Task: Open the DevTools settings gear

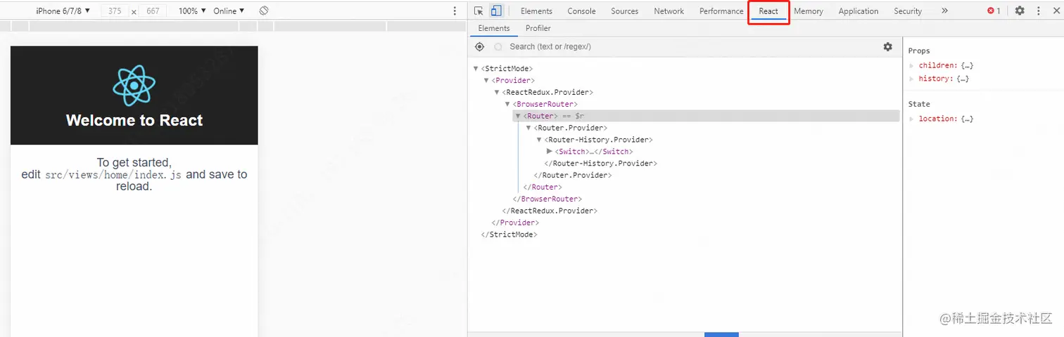Action: coord(1020,11)
